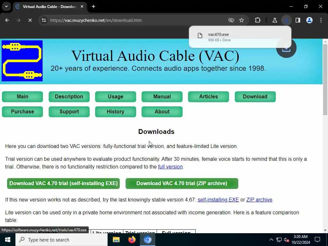
Task: Open the Articles page
Action: click(208, 97)
